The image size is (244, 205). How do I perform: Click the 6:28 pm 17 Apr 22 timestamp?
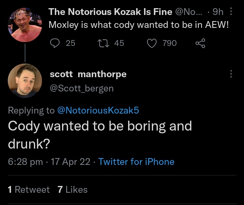pyautogui.click(x=49, y=161)
